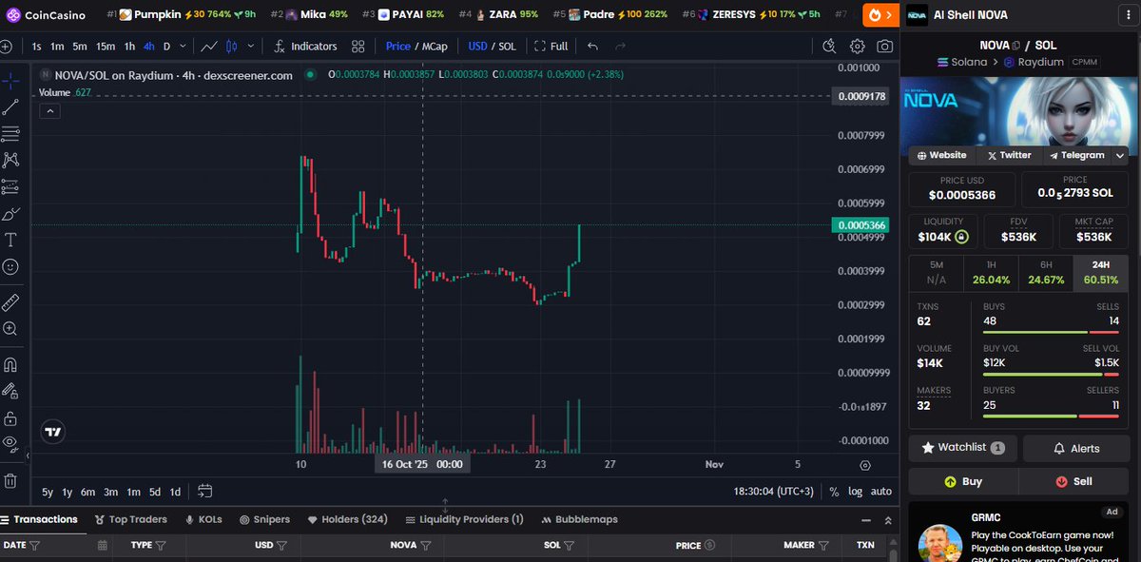Toggle PRICE column currency icon
The width and height of the screenshot is (1141, 562).
[x=709, y=546]
